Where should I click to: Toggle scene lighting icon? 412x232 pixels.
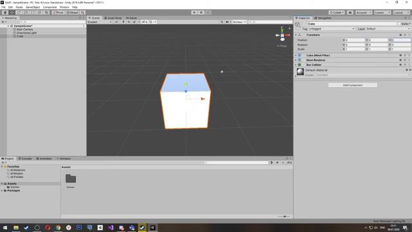tap(123, 22)
